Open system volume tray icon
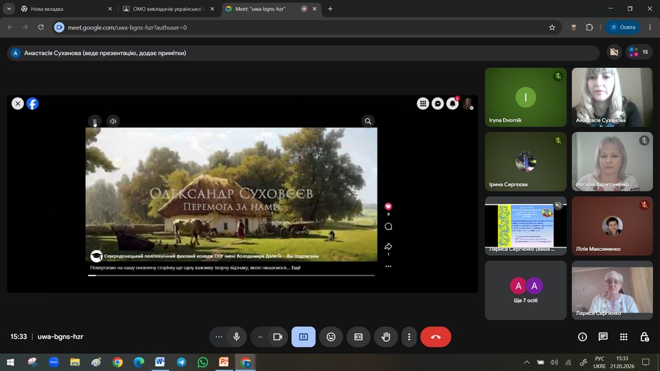This screenshot has height=371, width=660. point(554,362)
